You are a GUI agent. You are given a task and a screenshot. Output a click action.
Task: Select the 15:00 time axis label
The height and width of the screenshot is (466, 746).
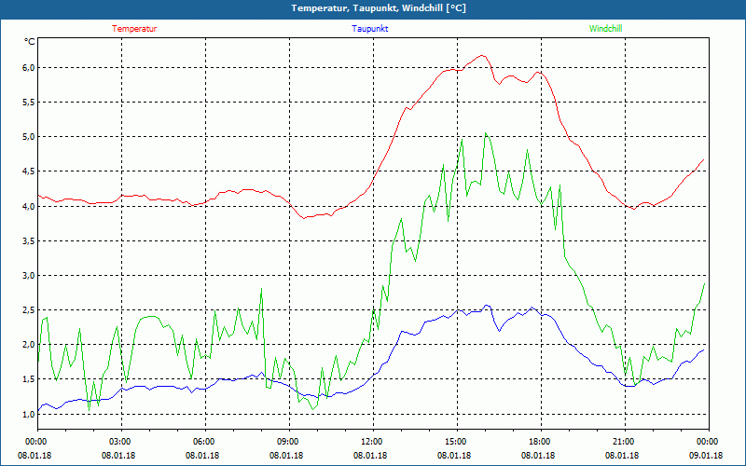(x=455, y=442)
